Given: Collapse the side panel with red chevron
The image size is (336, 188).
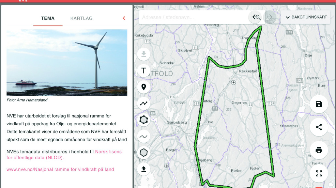Looking at the screenshot, I should click(124, 18).
